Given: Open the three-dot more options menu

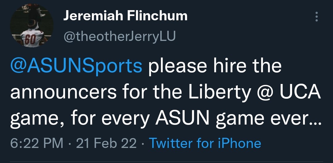Looking at the screenshot, I should 316,17.
